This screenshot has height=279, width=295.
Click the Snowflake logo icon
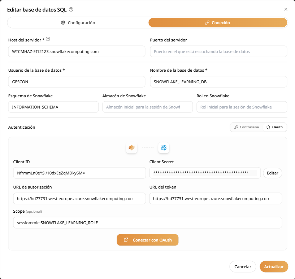164,148
